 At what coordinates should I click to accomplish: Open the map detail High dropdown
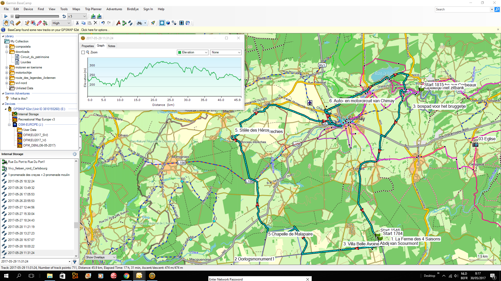pos(61,23)
